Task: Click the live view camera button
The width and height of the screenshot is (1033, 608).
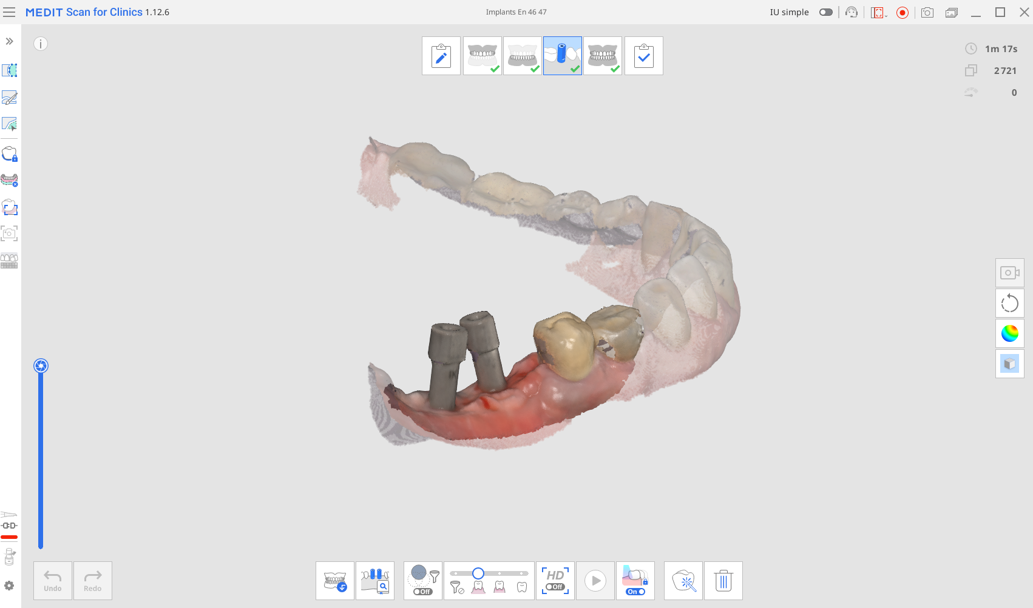Action: pos(1010,273)
